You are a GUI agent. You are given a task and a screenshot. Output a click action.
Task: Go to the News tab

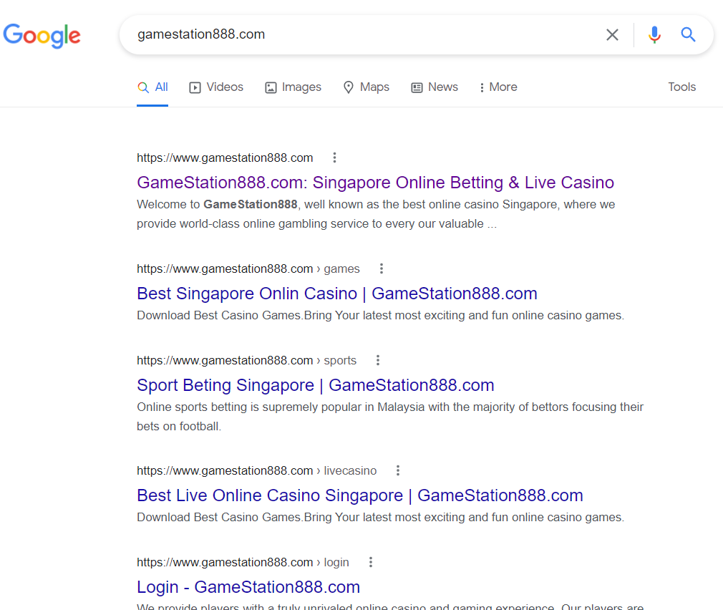click(435, 87)
